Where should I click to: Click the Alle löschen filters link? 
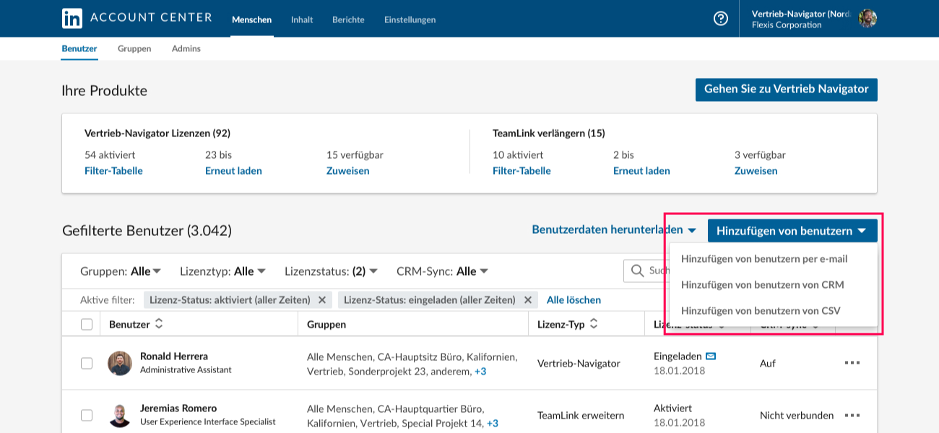[574, 299]
